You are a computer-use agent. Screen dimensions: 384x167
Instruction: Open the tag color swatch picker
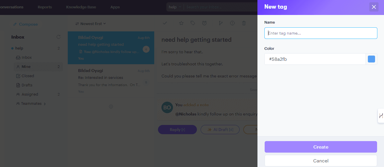[x=371, y=59]
